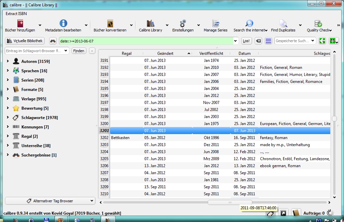Image resolution: width=344 pixels, height=222 pixels.
Task: Open Gespeicherte Suchen combo box
Action: [295, 41]
